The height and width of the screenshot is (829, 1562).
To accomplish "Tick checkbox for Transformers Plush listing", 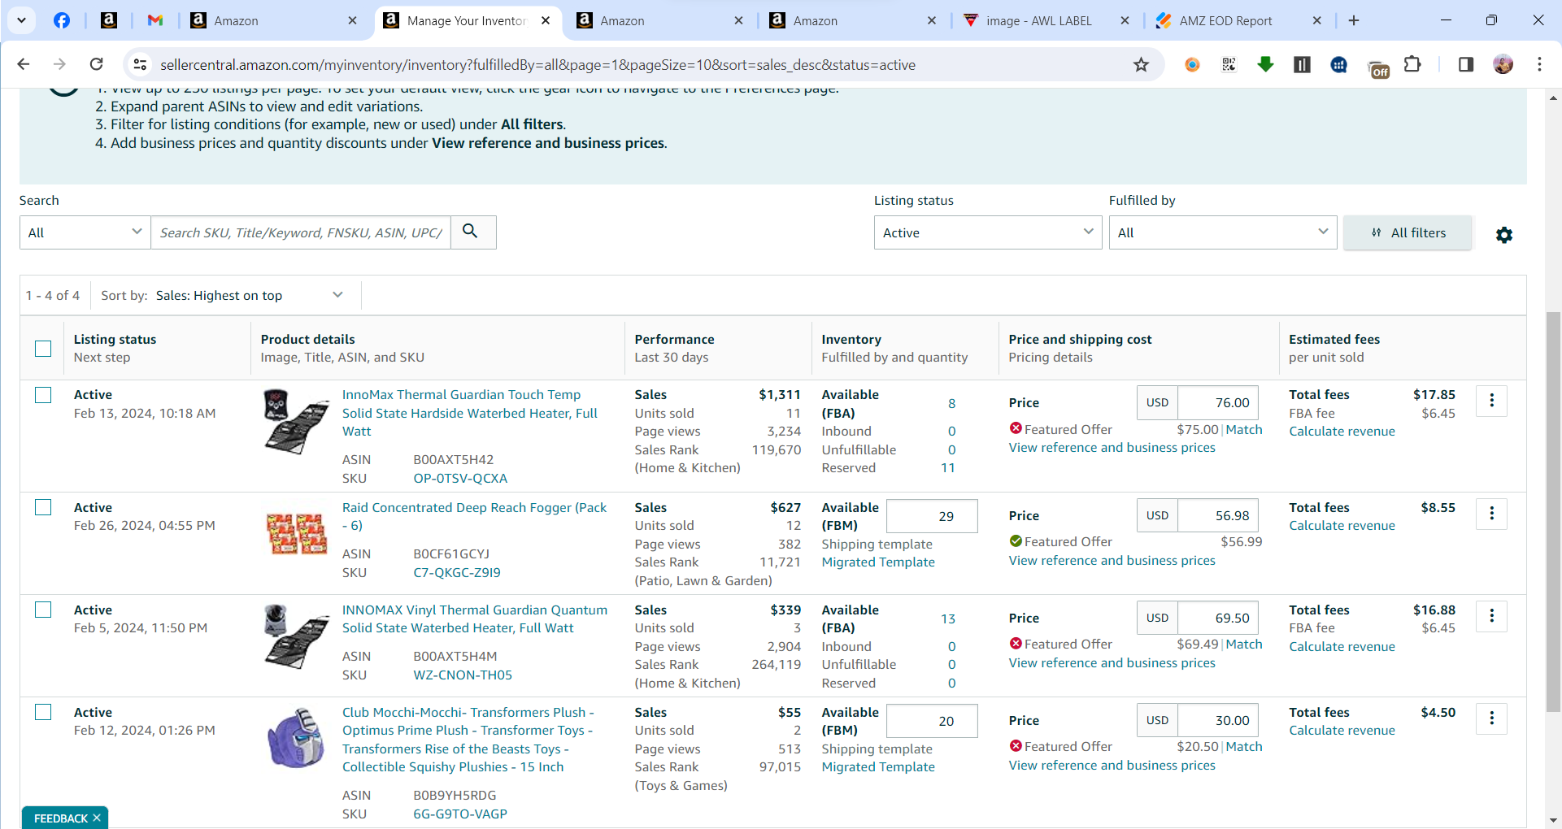I will (x=43, y=712).
